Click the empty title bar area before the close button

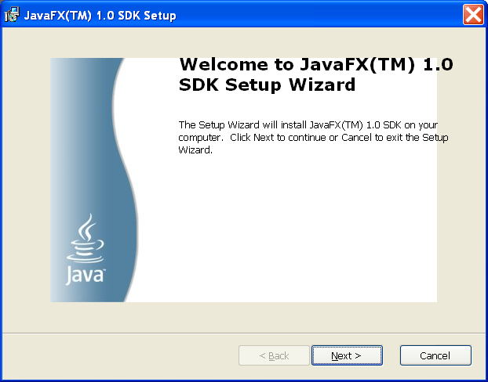click(x=314, y=15)
